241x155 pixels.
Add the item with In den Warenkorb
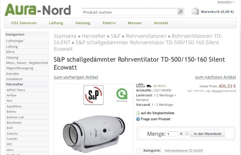[208, 134]
